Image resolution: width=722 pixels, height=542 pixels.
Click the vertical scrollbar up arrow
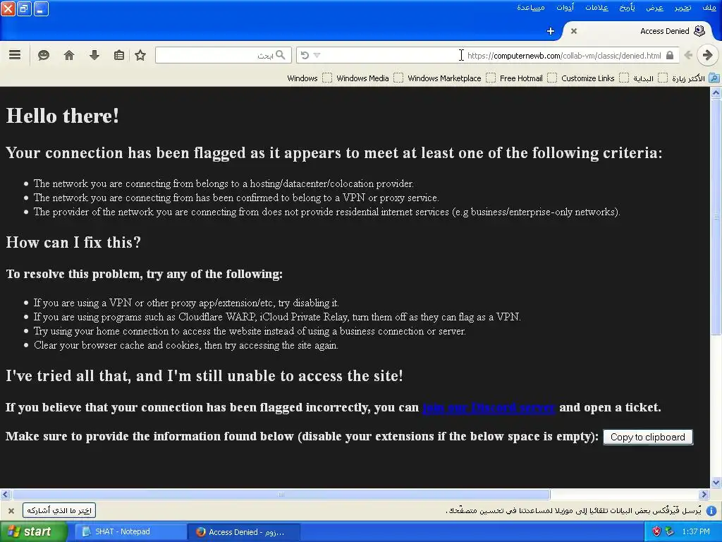point(716,92)
